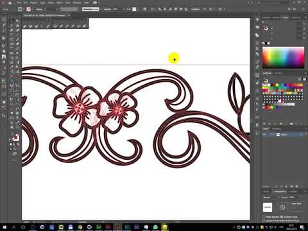Viewport: 308px width, 231px height.
Task: Open the Edit menu
Action: pyautogui.click(x=26, y=3)
